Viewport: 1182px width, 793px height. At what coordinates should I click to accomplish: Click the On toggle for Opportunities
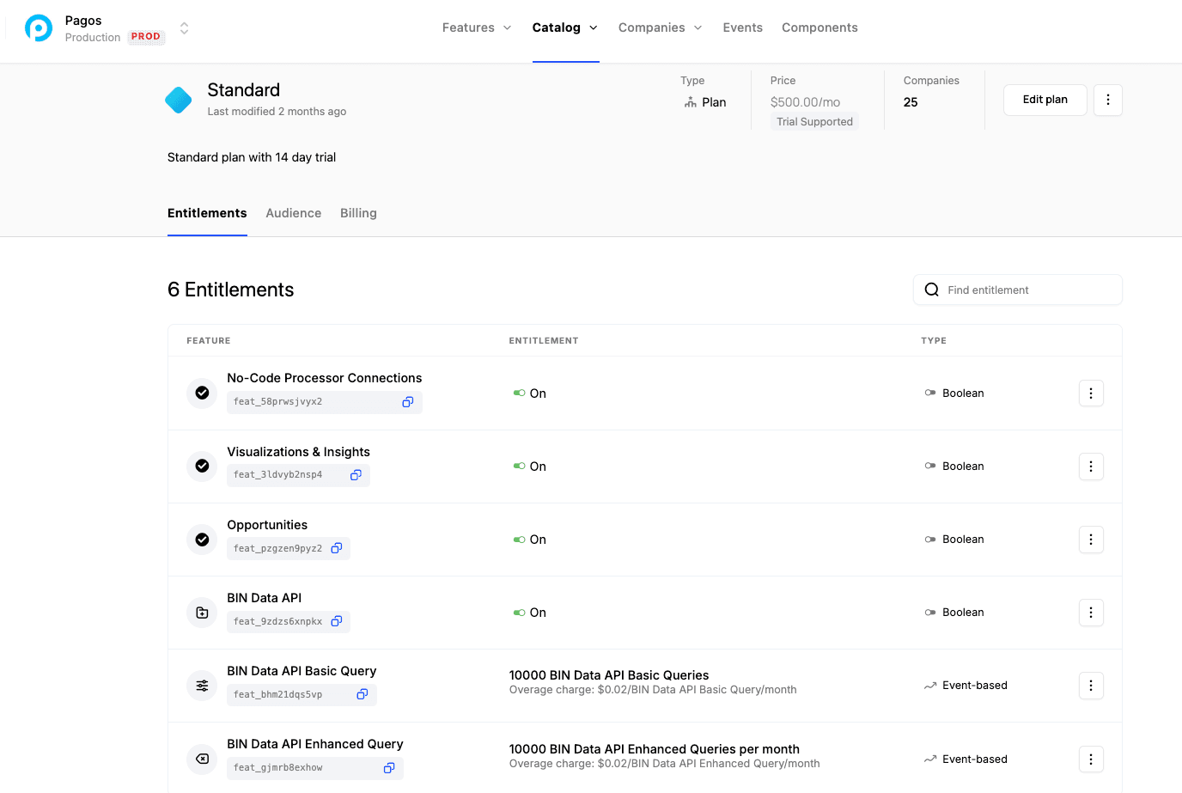(x=521, y=540)
